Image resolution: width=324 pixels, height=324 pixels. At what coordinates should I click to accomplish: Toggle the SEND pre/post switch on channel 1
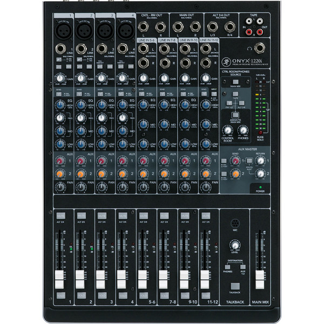click(59, 94)
